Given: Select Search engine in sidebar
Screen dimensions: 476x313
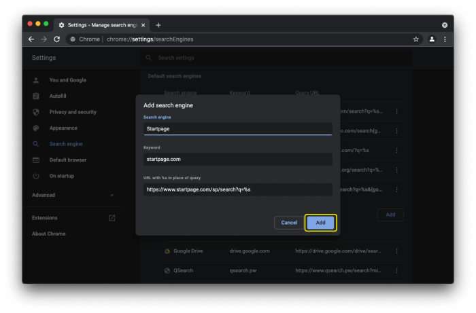Looking at the screenshot, I should coord(66,144).
